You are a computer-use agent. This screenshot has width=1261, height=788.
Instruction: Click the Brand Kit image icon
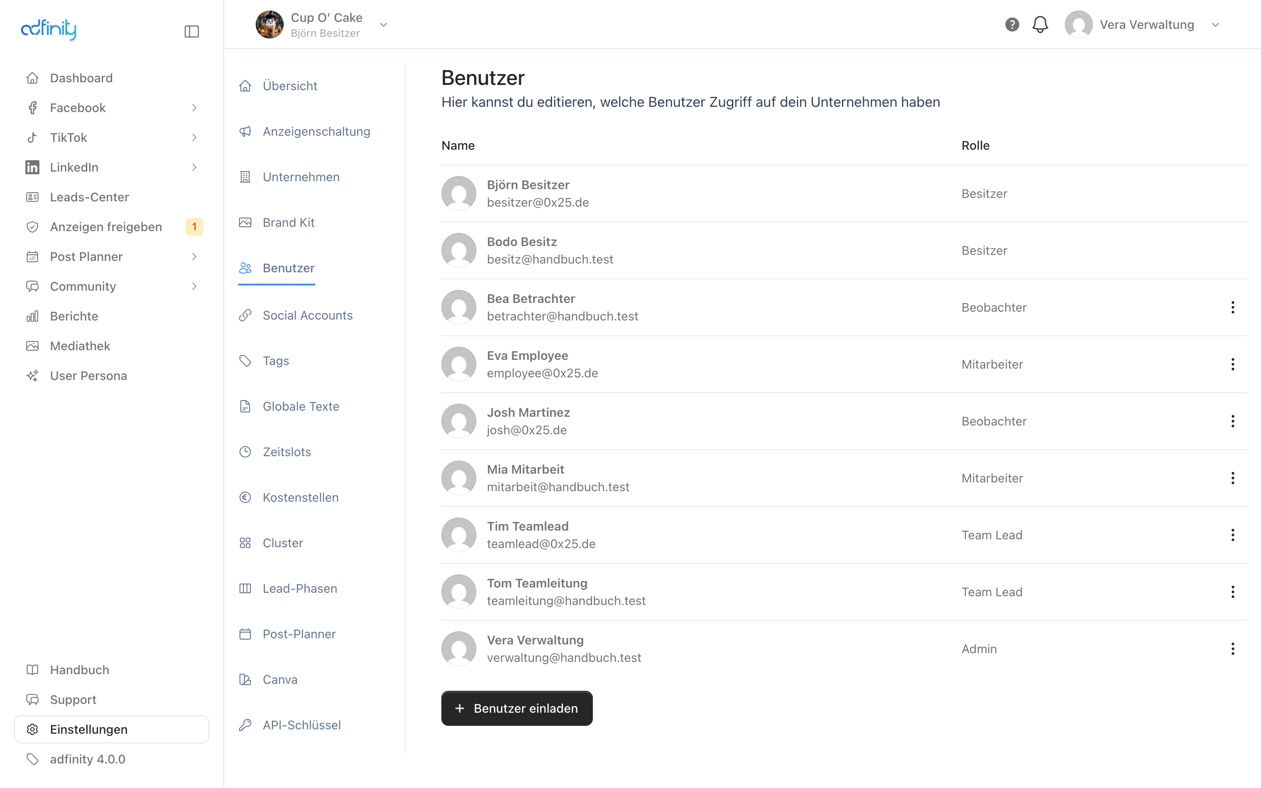tap(245, 222)
